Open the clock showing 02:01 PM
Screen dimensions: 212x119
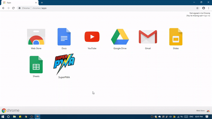pos(199,117)
